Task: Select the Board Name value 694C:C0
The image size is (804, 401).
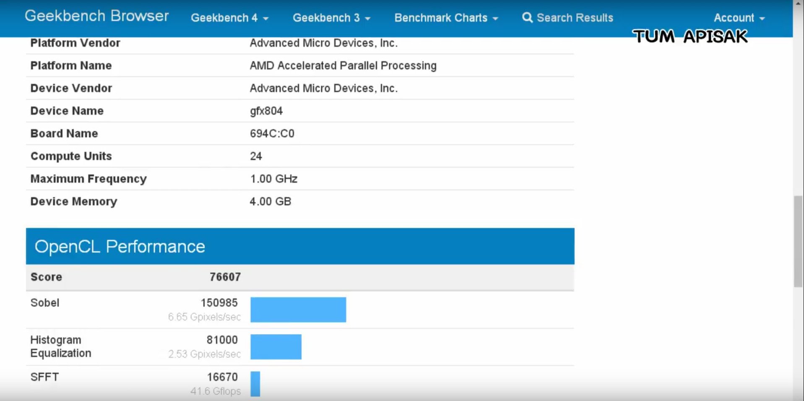Action: coord(272,133)
